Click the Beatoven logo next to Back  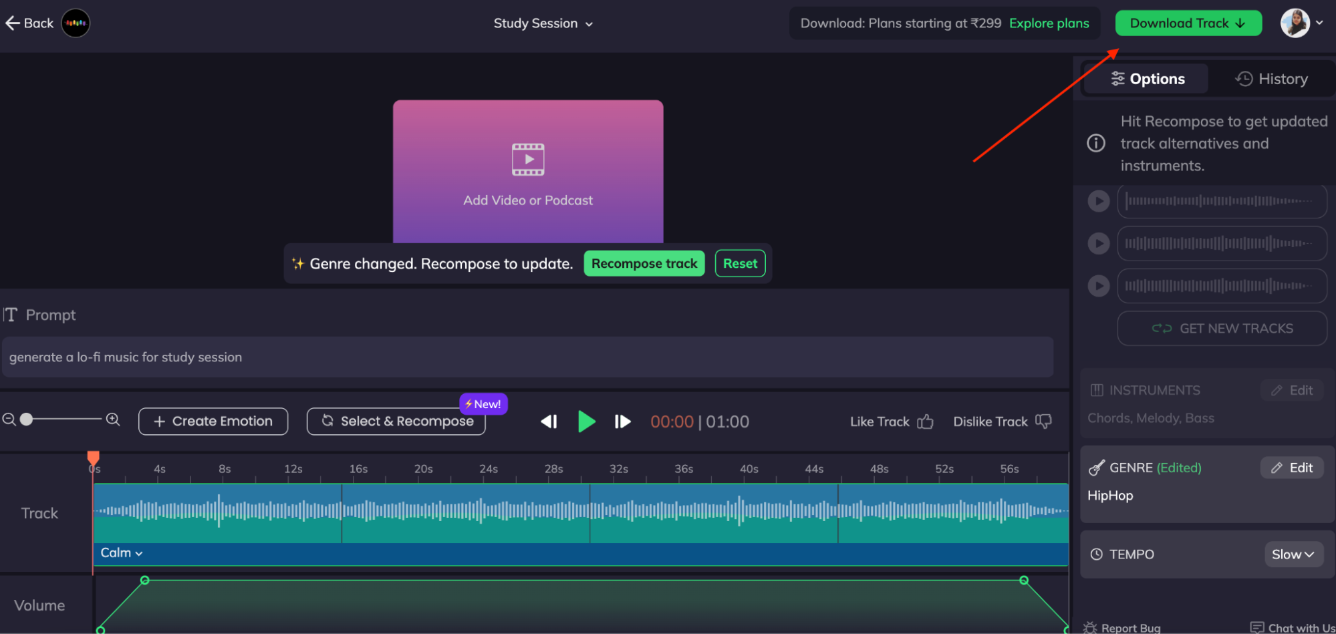[75, 23]
